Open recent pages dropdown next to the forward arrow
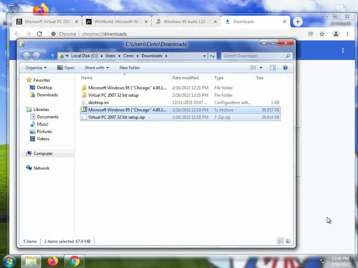The image size is (358, 268). 43,56
